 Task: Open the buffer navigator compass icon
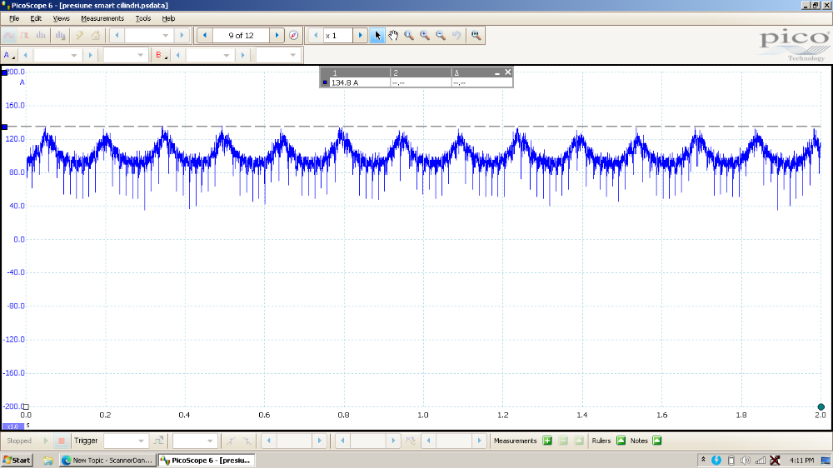point(293,36)
